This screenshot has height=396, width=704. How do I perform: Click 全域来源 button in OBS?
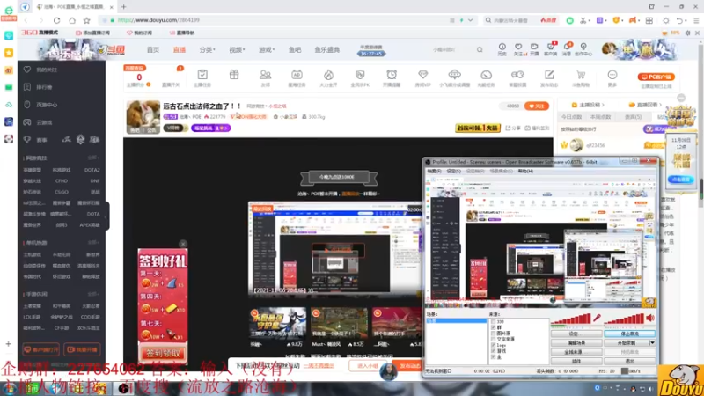pos(576,352)
